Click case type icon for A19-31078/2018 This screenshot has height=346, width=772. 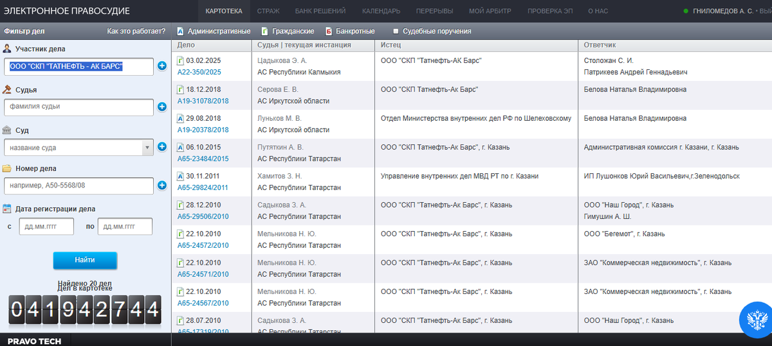tap(181, 89)
